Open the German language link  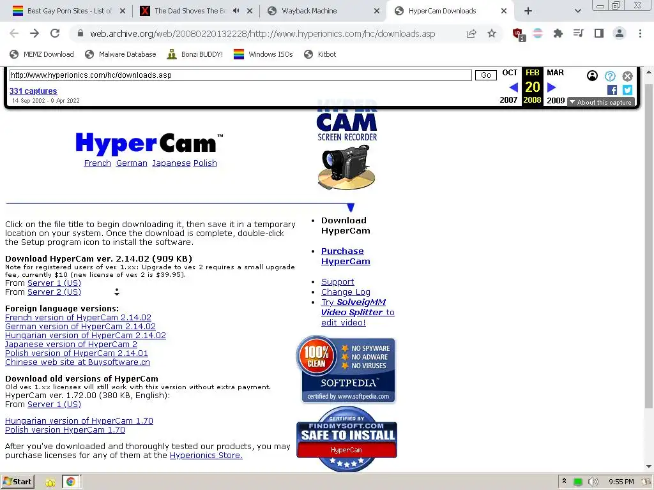click(x=132, y=163)
